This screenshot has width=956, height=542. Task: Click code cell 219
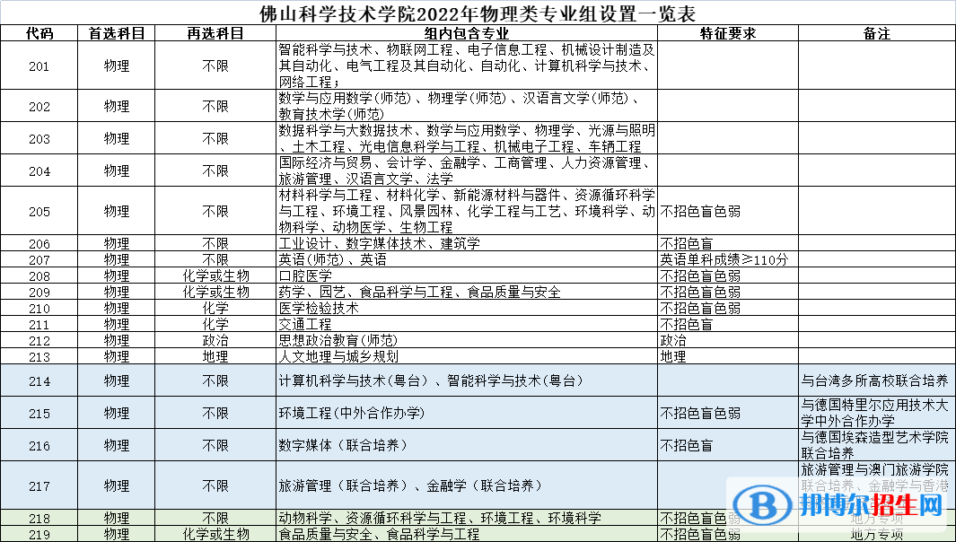click(39, 535)
